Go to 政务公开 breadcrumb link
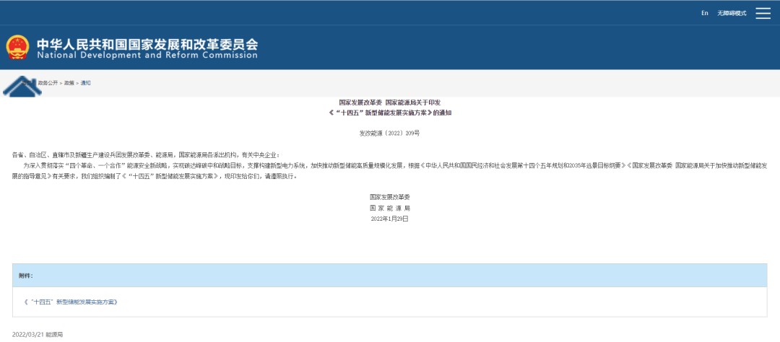This screenshot has height=342, width=780. coord(48,83)
